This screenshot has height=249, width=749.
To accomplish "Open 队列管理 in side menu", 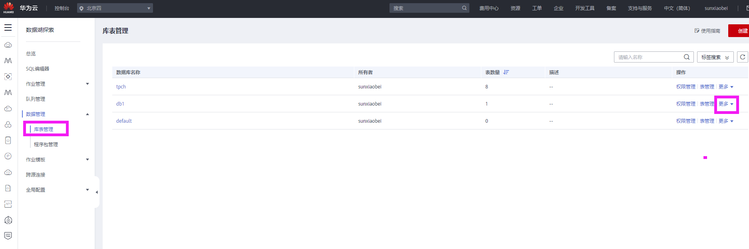I will coord(36,99).
